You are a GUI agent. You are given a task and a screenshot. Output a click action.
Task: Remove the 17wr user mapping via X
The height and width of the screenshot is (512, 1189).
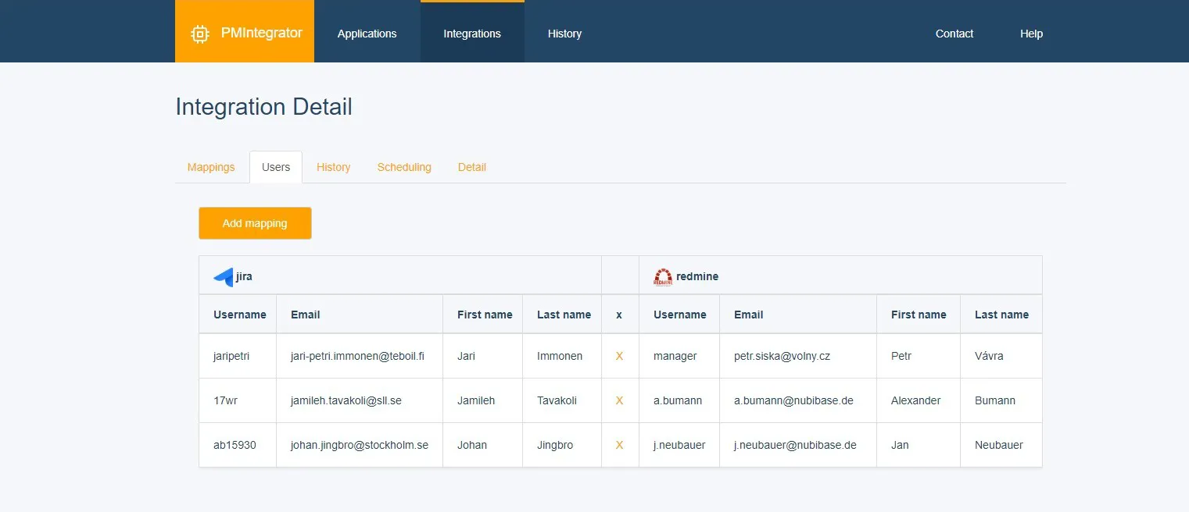point(619,400)
